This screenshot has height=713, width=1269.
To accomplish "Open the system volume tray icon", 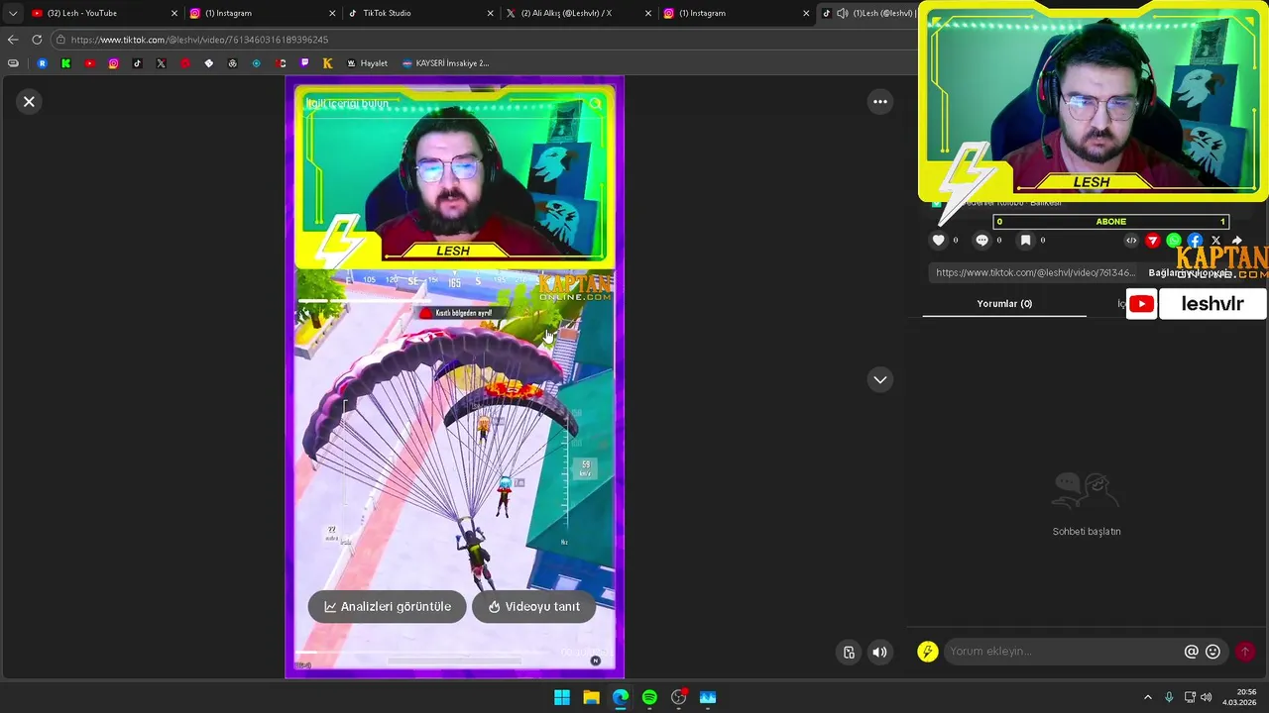I will click(x=1207, y=697).
